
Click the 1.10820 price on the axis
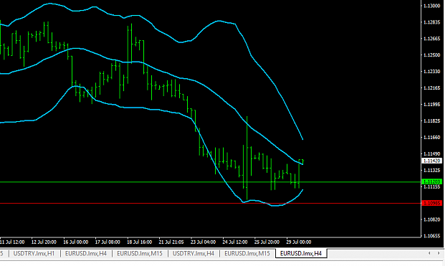pos(432,219)
